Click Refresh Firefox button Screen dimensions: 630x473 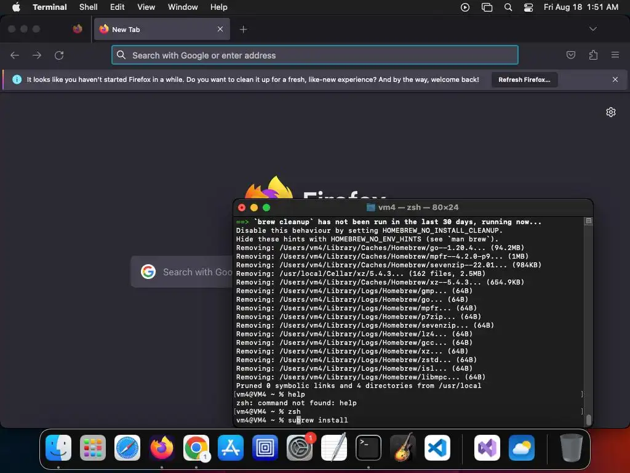point(524,79)
